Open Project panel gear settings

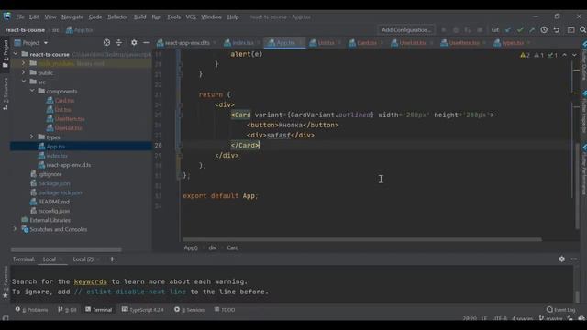click(134, 43)
